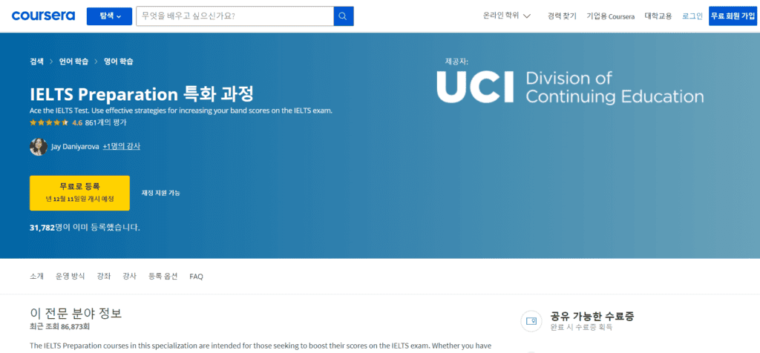Click the 무료로 등록 enroll button
The width and height of the screenshot is (760, 353).
tap(79, 193)
